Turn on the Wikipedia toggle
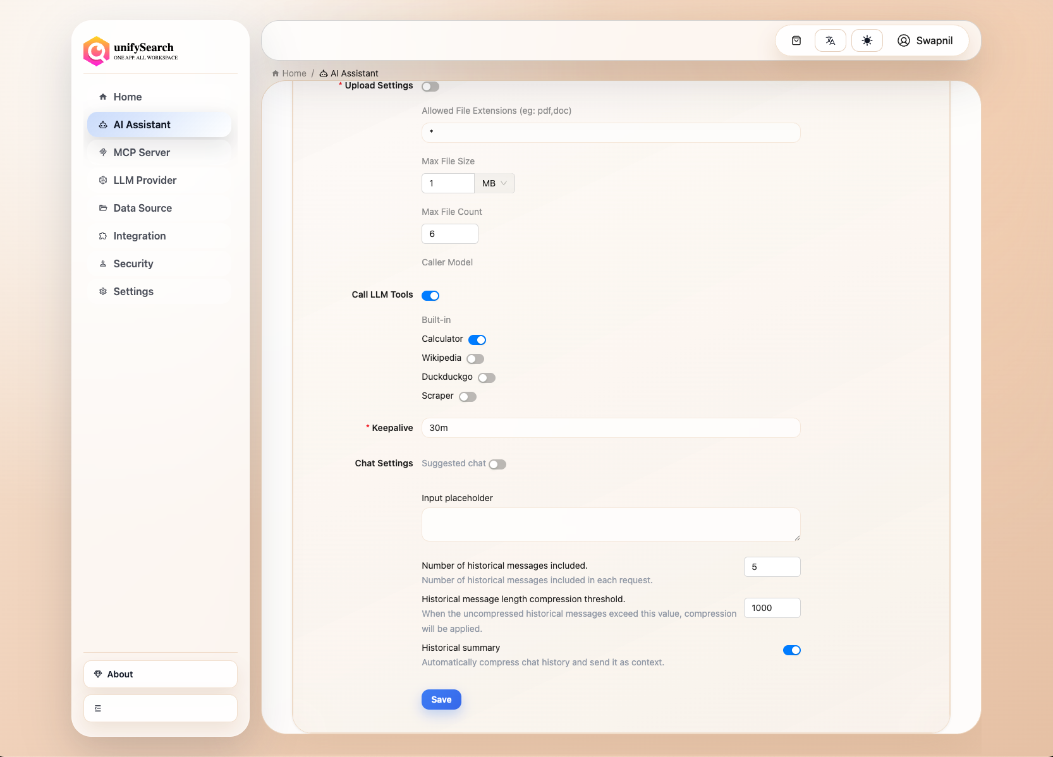This screenshot has width=1053, height=757. [475, 359]
